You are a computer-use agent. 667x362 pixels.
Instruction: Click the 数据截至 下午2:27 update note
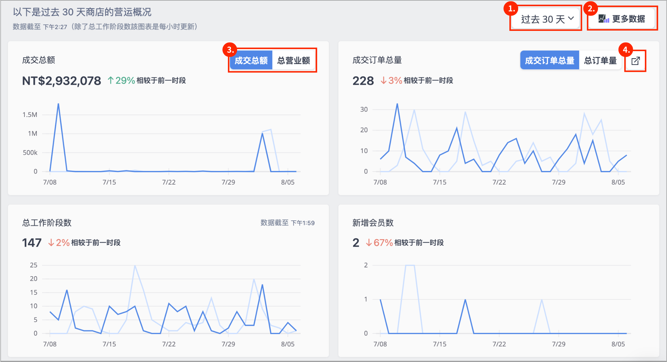click(105, 27)
